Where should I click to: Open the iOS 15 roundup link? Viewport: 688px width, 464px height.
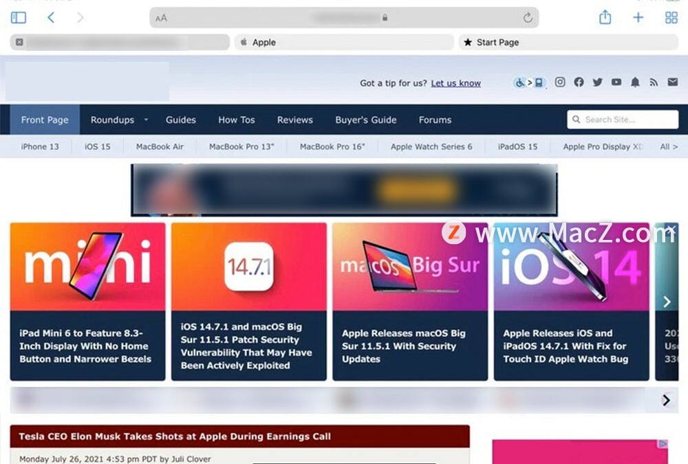coord(98,146)
